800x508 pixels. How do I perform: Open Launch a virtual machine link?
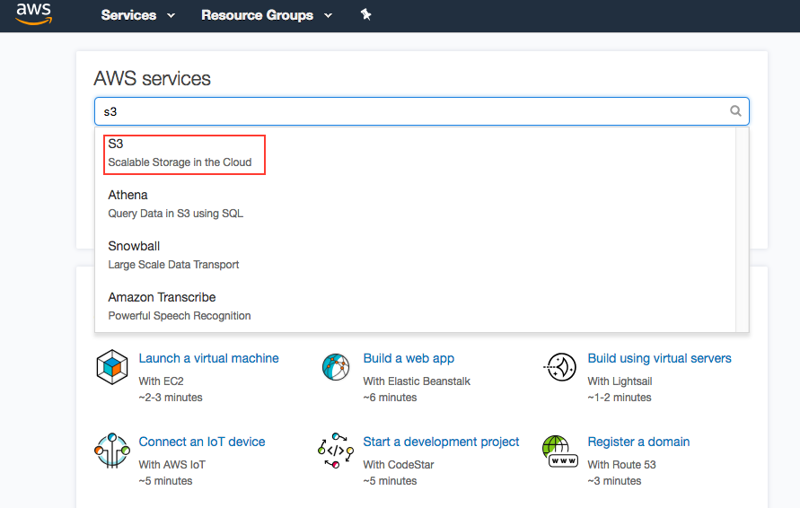click(x=208, y=358)
